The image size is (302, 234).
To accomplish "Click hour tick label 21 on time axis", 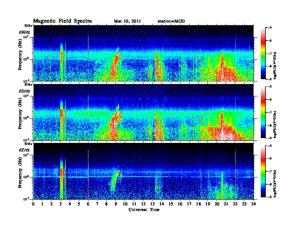I will 226,204.
